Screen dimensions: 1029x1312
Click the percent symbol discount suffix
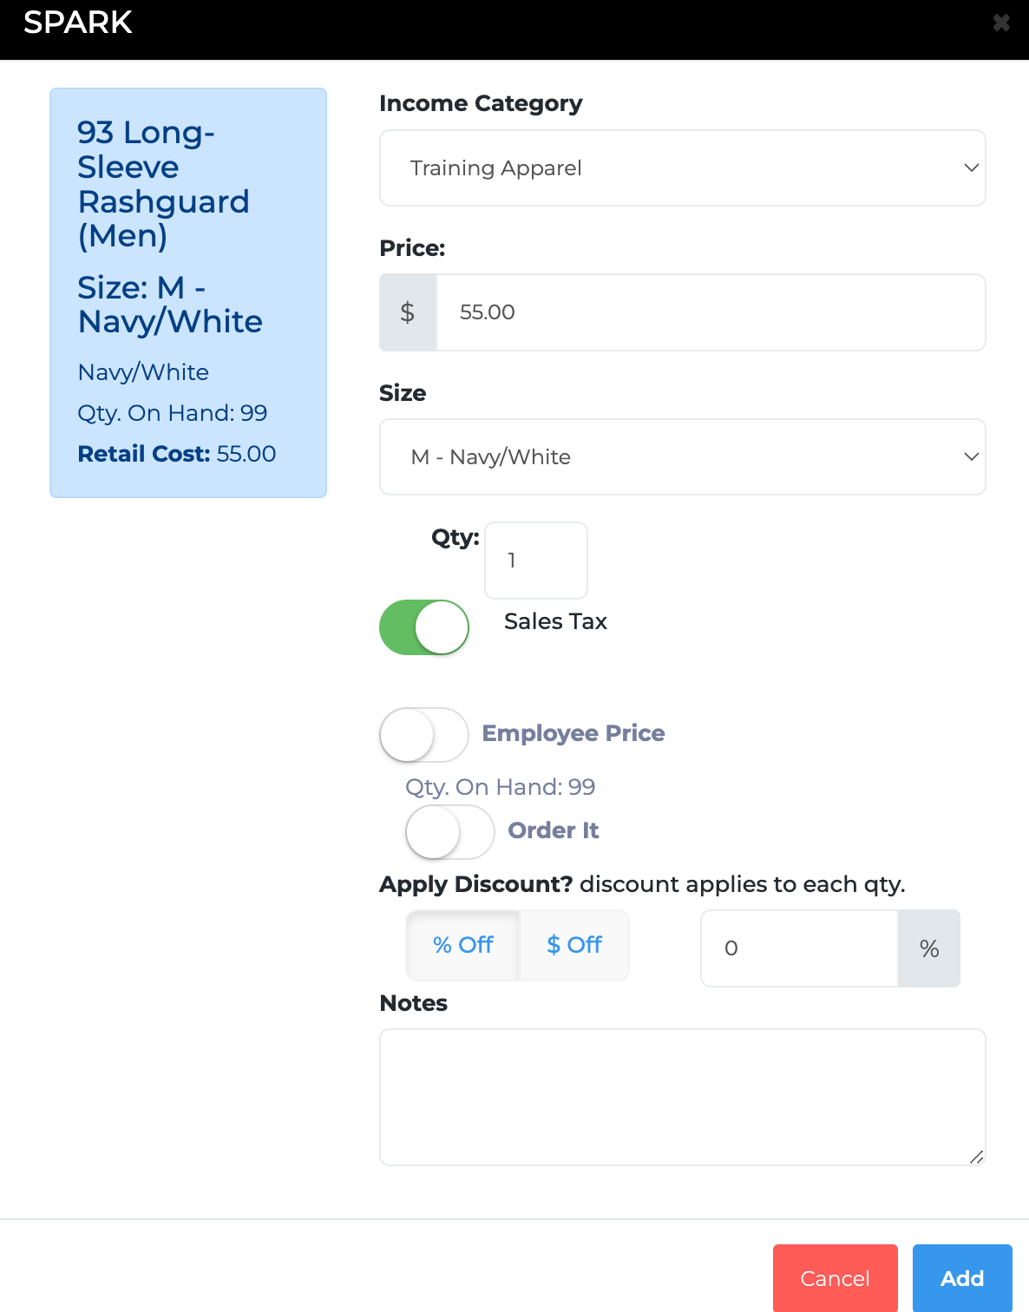coord(928,948)
